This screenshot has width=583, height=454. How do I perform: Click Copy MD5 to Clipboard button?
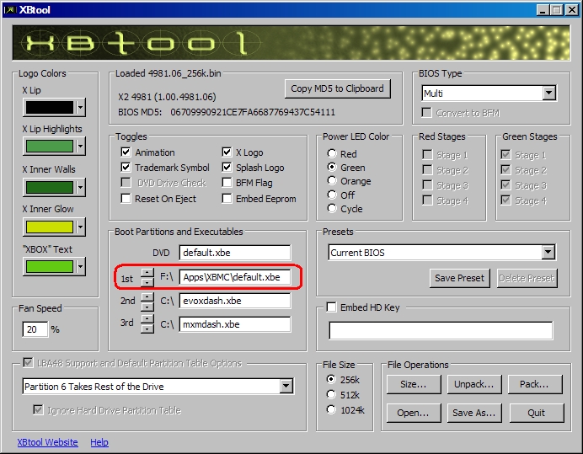(x=338, y=88)
